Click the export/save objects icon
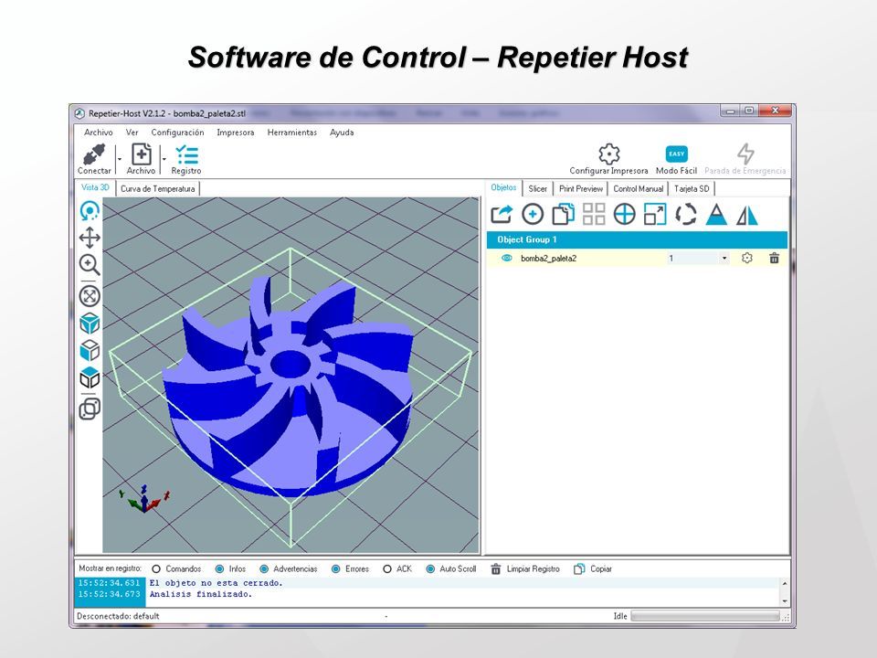877x658 pixels. [x=502, y=214]
